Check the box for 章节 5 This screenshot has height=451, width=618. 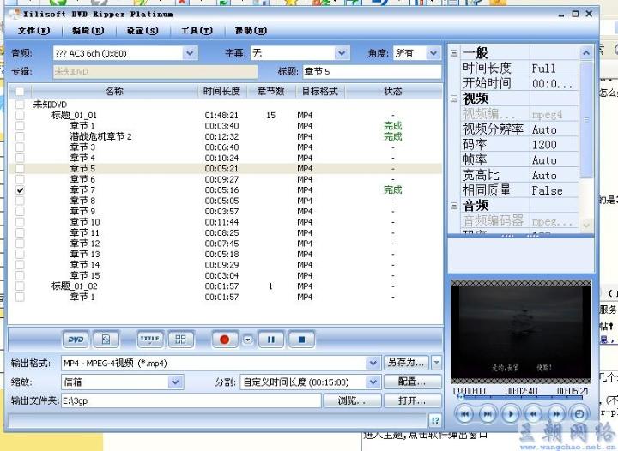20,168
